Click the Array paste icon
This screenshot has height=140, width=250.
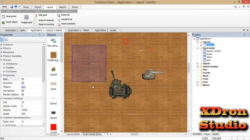(3, 17)
